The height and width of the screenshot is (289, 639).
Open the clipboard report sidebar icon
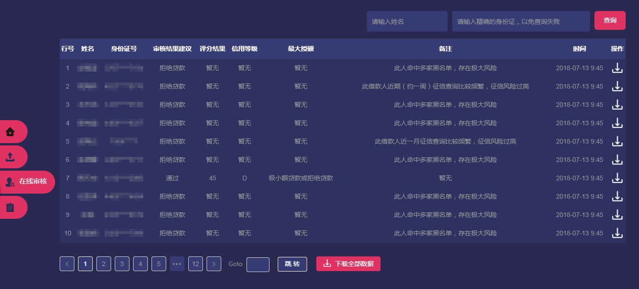coord(10,207)
